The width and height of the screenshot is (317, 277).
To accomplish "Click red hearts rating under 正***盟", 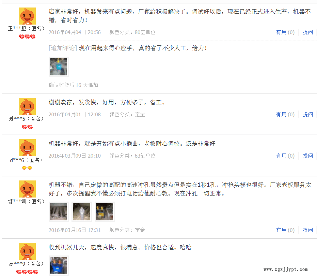I will (x=27, y=37).
